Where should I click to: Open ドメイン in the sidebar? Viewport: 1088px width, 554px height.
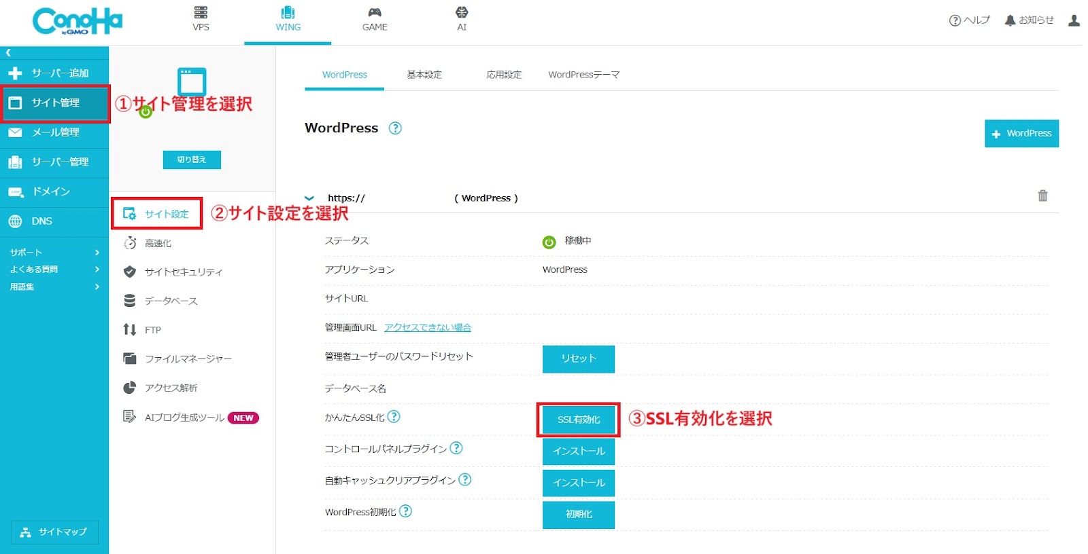click(x=54, y=191)
